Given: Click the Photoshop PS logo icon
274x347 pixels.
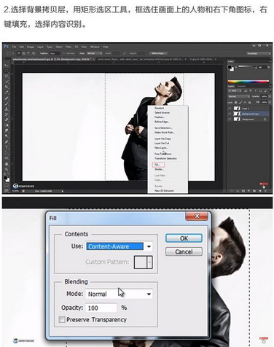Looking at the screenshot, I should (x=7, y=47).
